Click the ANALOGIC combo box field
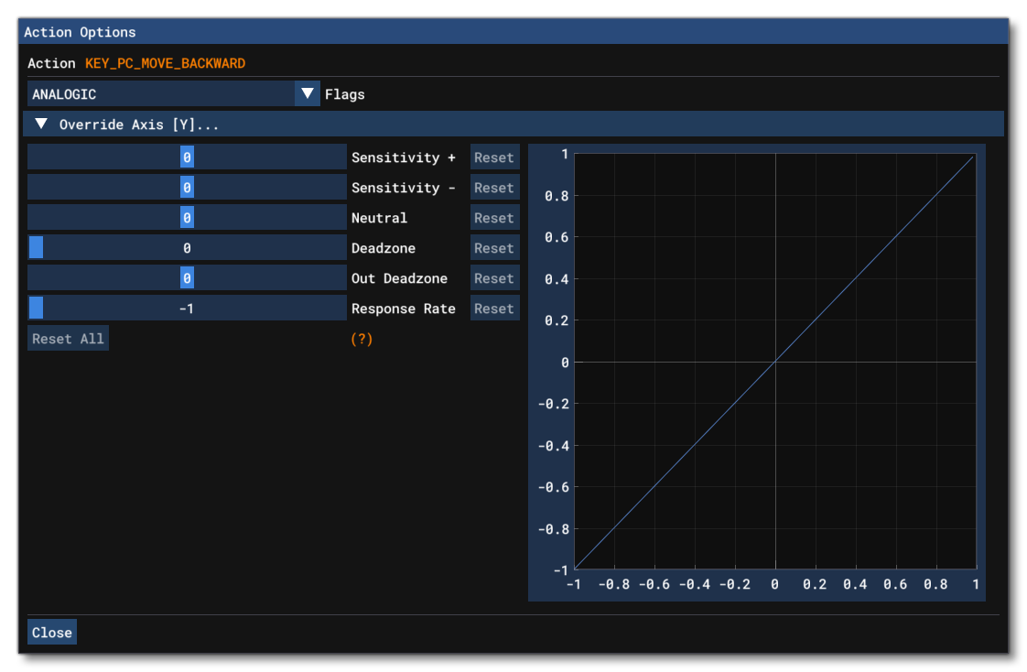The width and height of the screenshot is (1027, 672). coord(160,94)
